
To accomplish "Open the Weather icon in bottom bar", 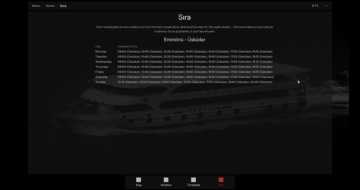I will coord(166,180).
